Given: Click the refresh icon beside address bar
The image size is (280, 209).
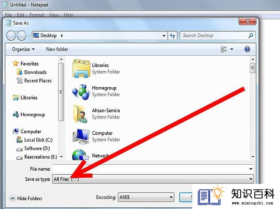Looking at the screenshot, I should (x=173, y=36).
